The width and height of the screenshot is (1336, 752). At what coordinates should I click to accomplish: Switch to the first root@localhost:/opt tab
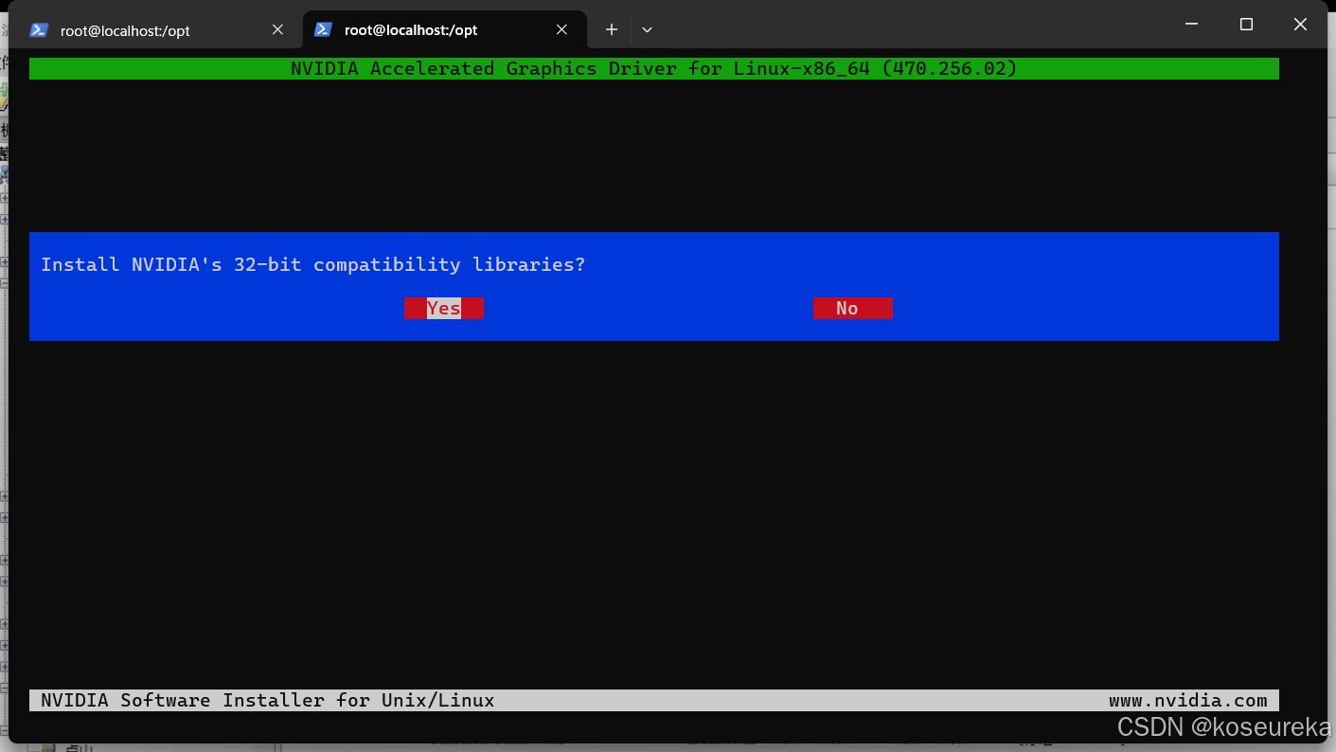click(x=156, y=30)
